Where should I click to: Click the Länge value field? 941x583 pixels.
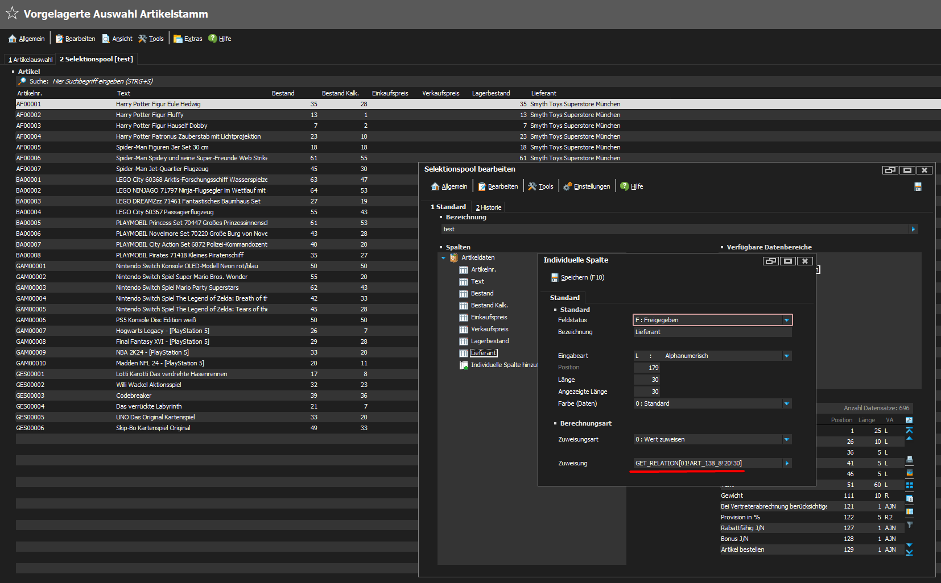click(647, 380)
